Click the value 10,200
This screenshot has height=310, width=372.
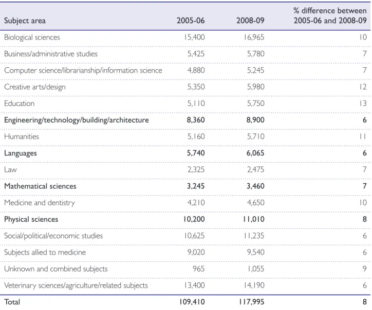tap(194, 219)
